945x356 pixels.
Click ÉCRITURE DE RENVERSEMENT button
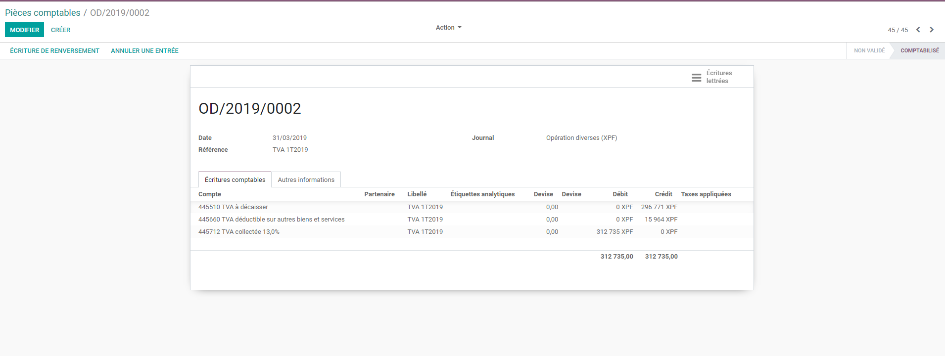click(54, 51)
